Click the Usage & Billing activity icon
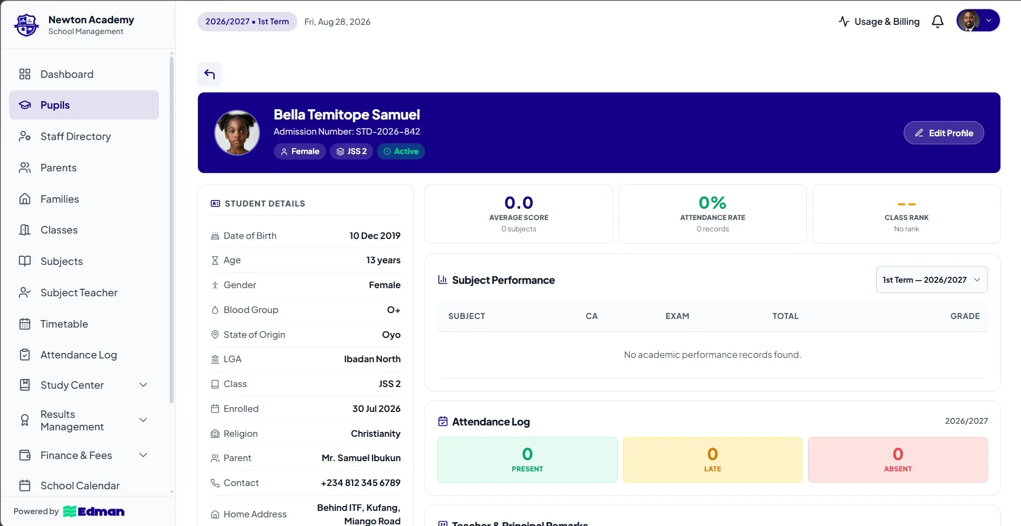Viewport: 1021px width, 526px height. click(x=844, y=22)
